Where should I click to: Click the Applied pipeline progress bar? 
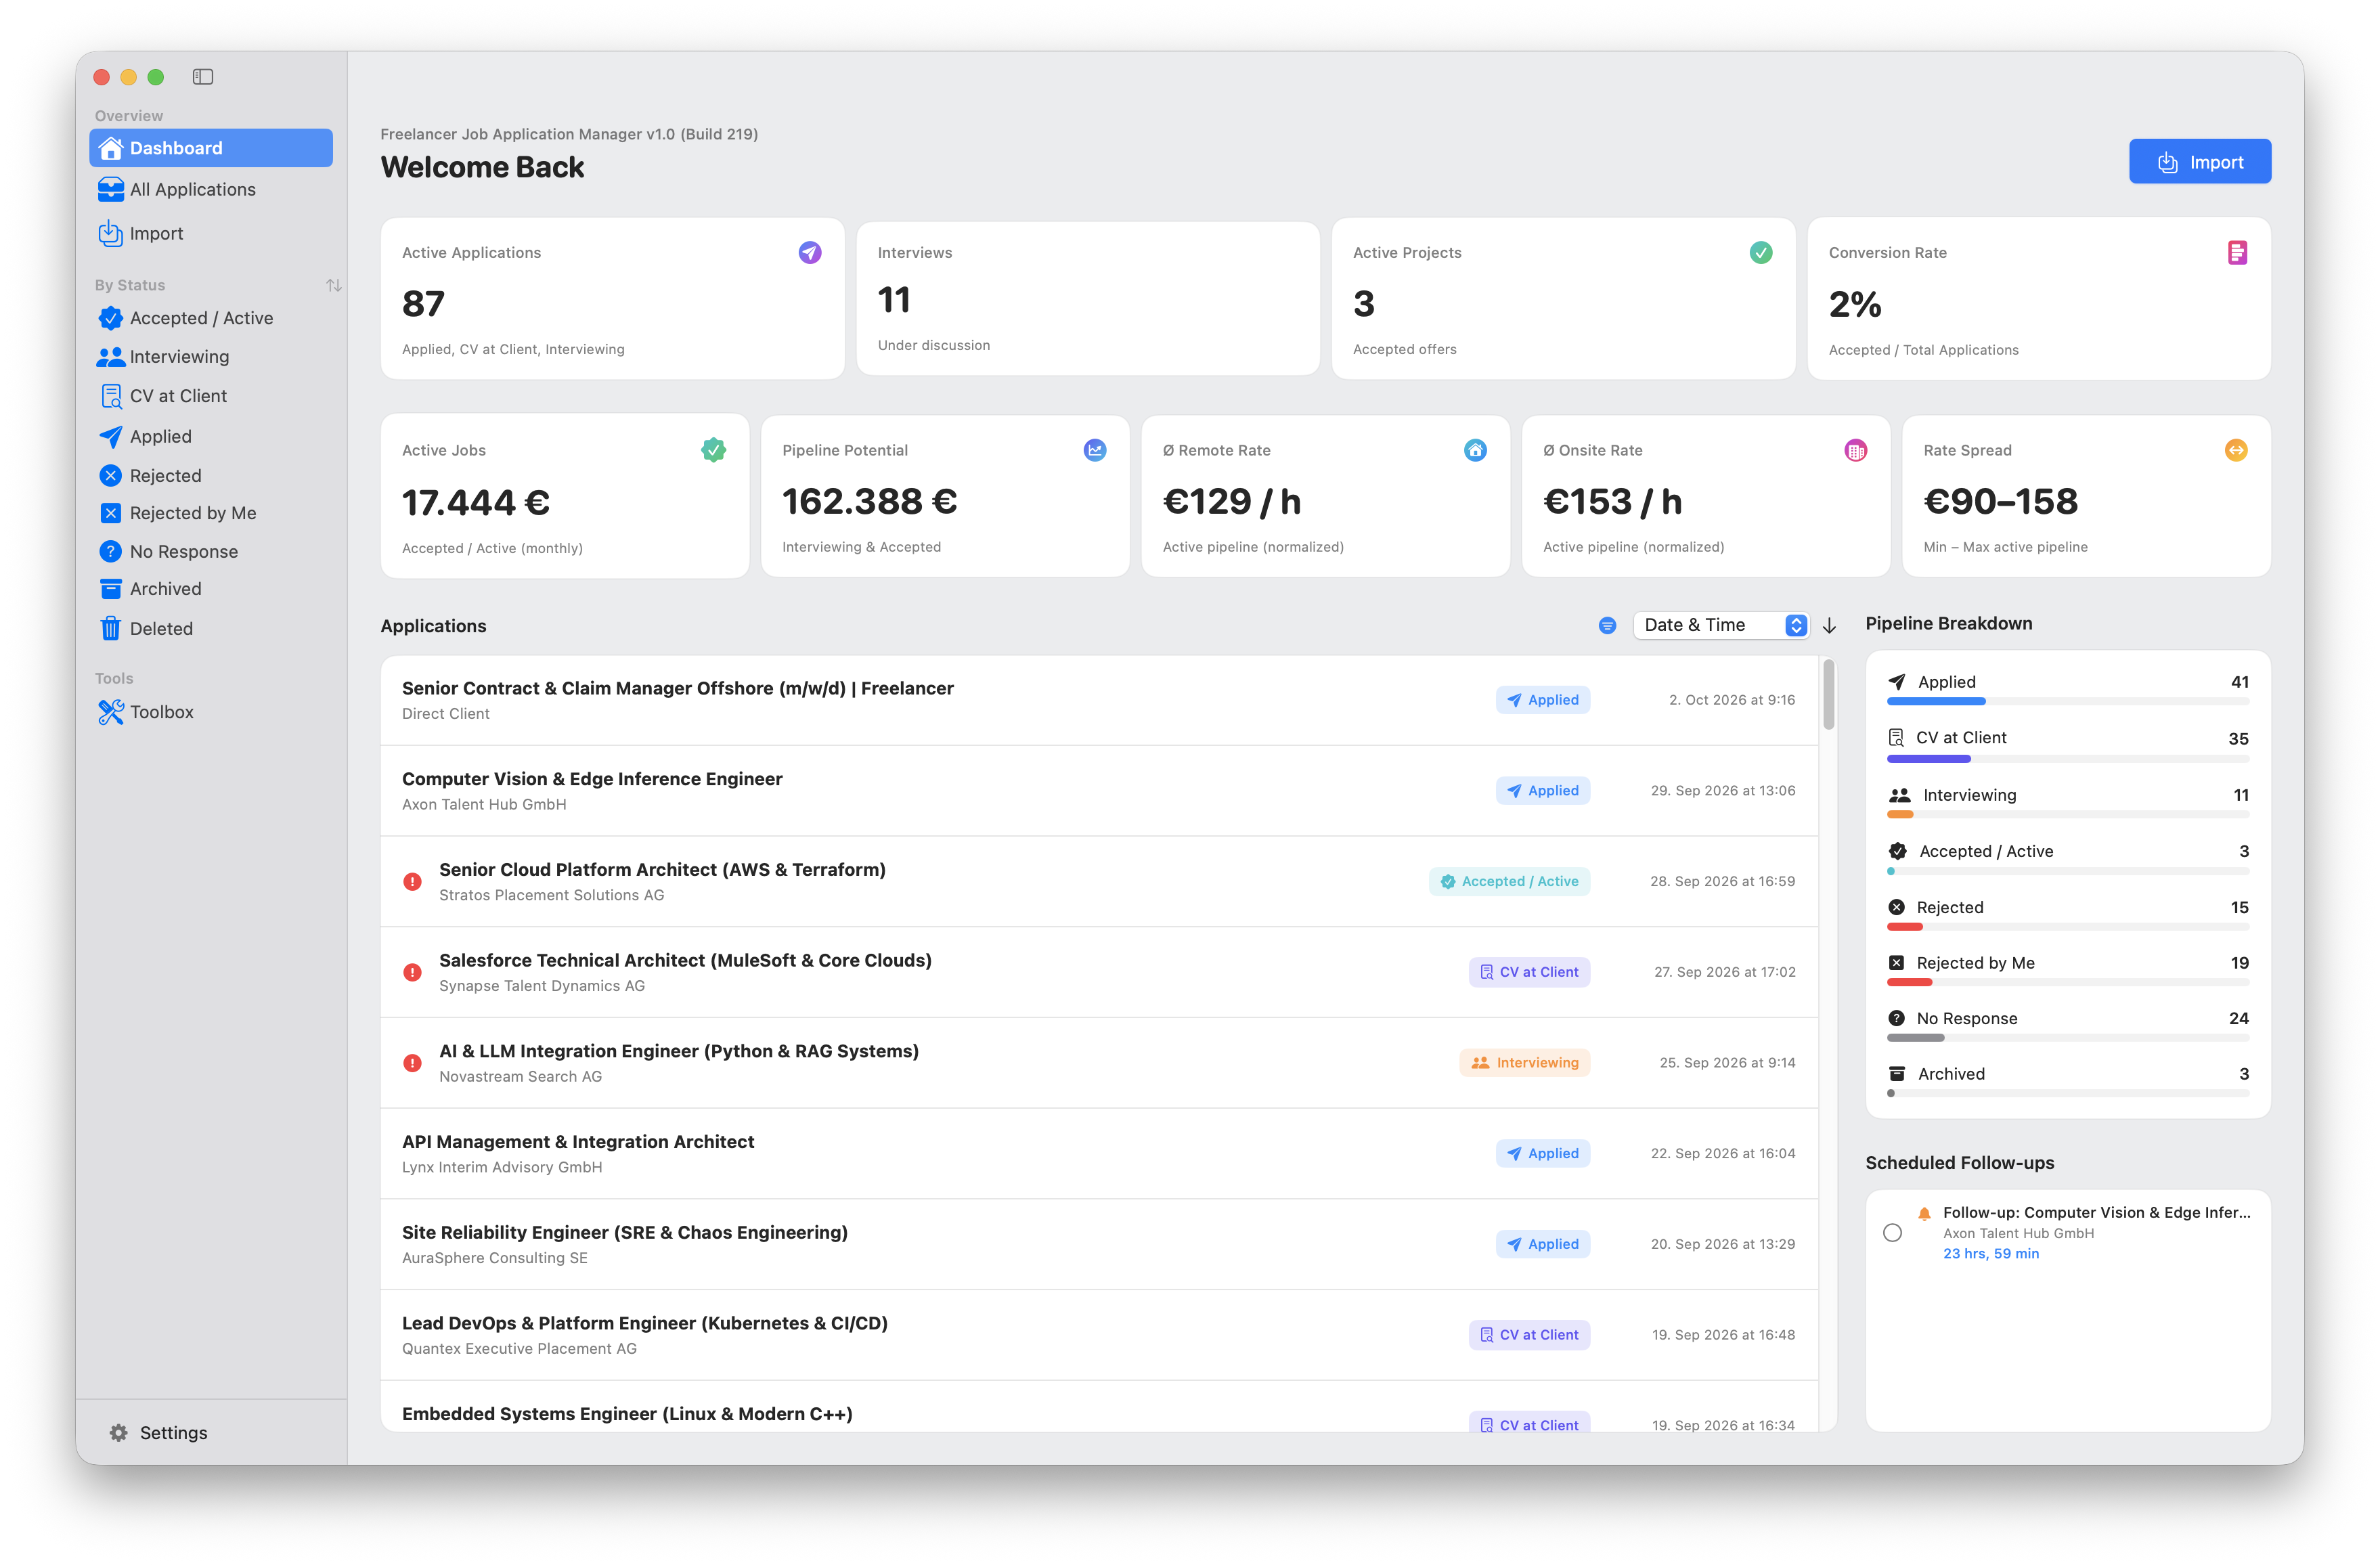point(2068,703)
